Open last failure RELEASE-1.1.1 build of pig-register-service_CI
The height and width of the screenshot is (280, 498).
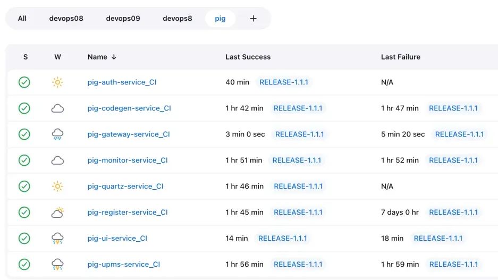pos(453,213)
